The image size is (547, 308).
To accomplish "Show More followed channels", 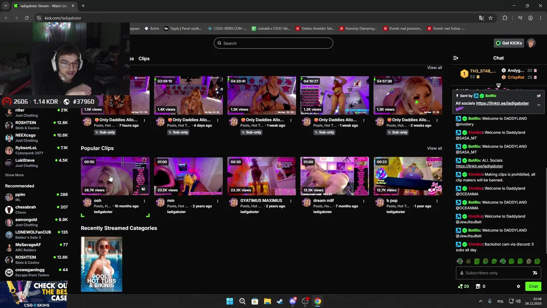I will click(x=14, y=175).
